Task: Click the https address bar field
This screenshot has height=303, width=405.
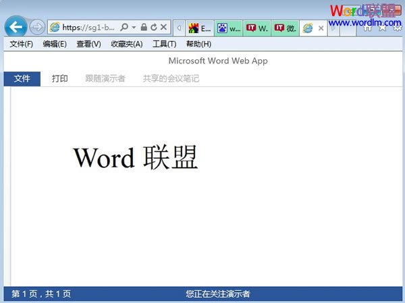Action: tap(84, 28)
